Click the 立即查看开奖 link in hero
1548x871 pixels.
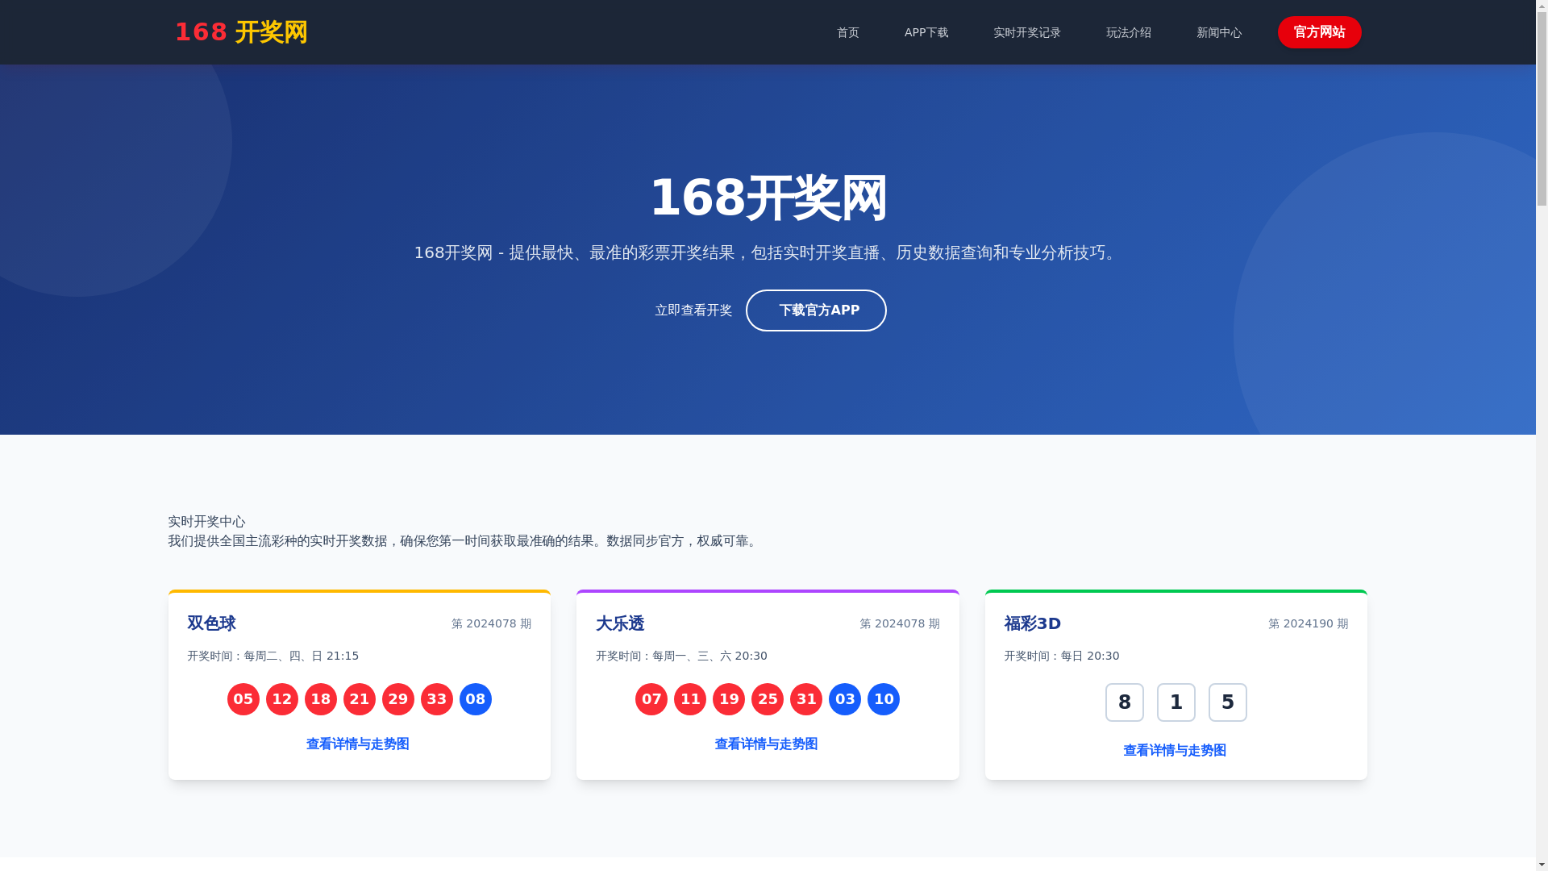coord(693,310)
